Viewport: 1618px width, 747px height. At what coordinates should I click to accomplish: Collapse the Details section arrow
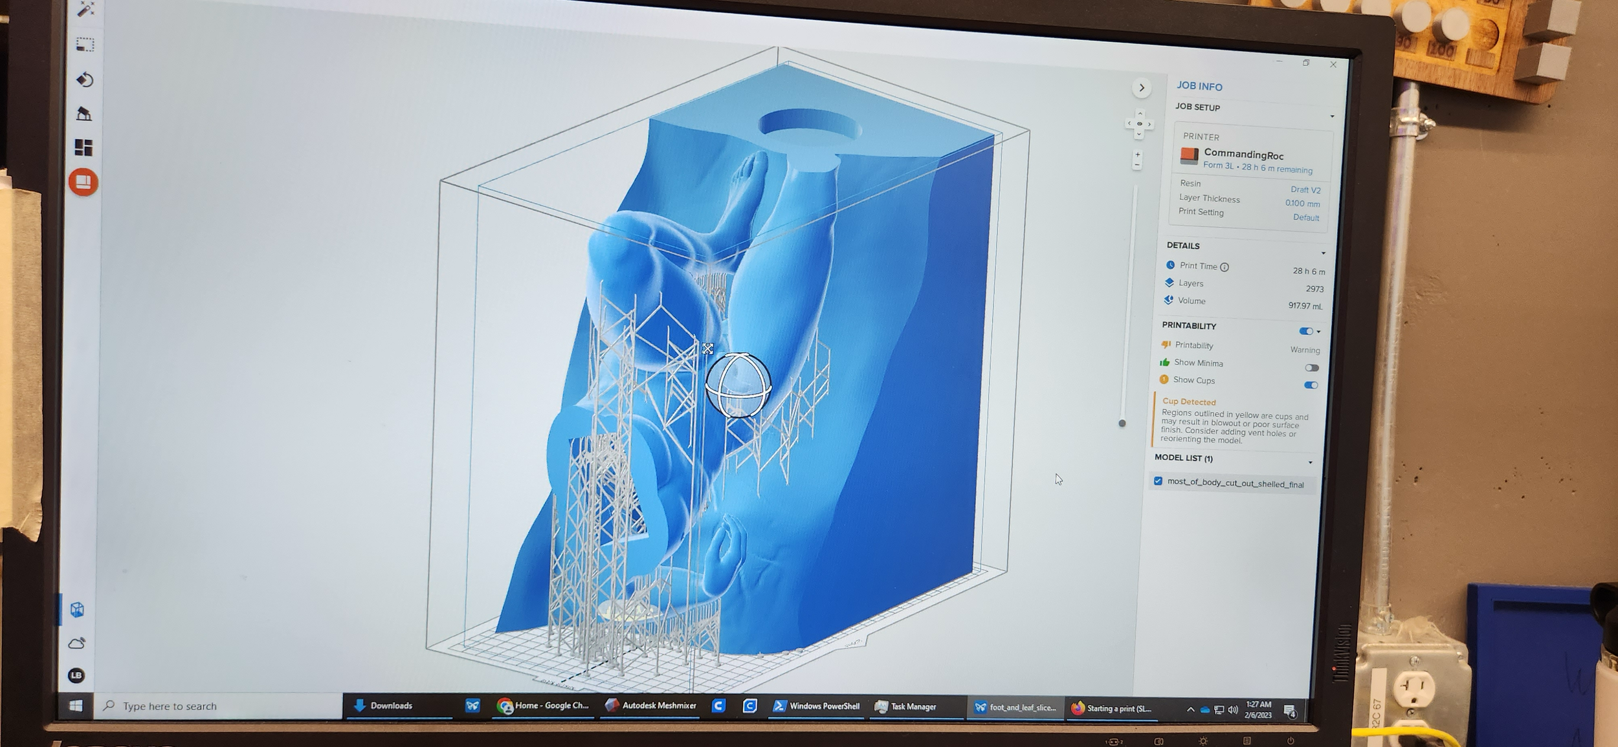pos(1323,253)
